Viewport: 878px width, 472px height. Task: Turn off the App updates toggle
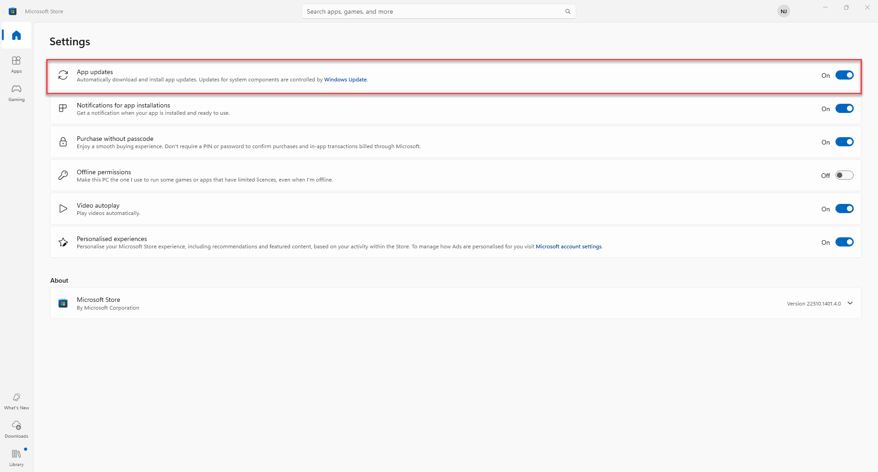click(844, 75)
